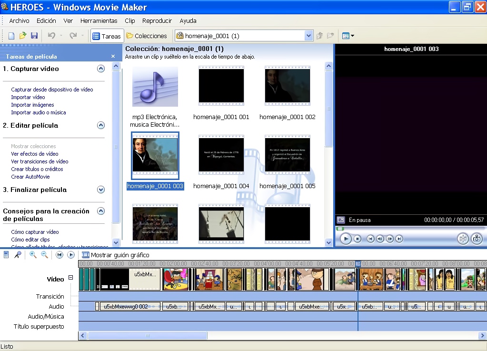Open the thumbnail views button menu
487x351 pixels.
348,36
